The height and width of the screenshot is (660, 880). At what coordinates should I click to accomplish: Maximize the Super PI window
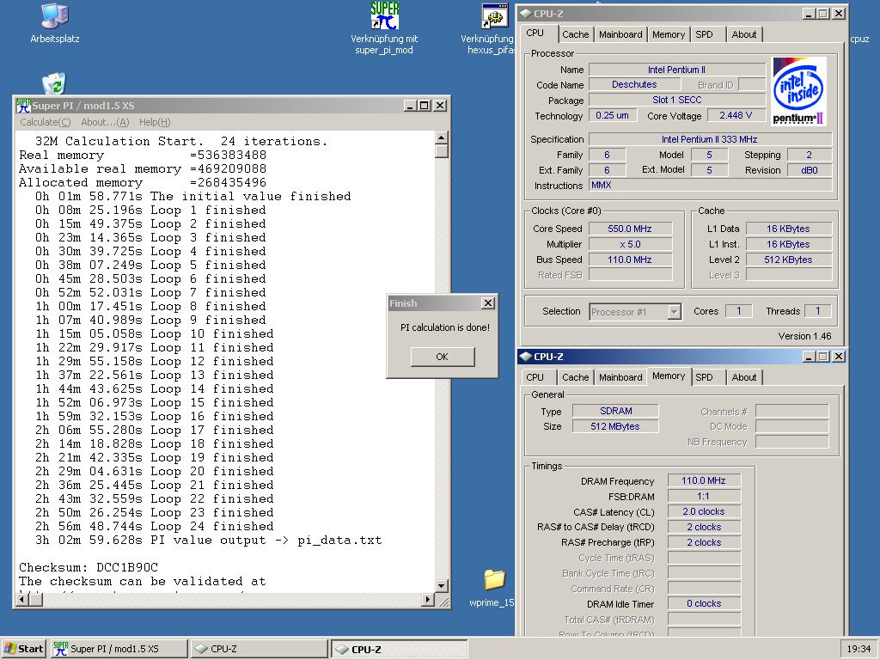[x=425, y=106]
